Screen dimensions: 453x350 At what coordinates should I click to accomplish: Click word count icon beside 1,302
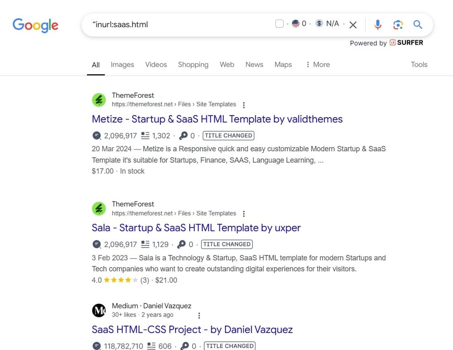point(145,135)
